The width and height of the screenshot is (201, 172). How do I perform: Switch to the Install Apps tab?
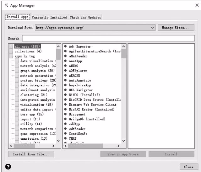(x=18, y=17)
